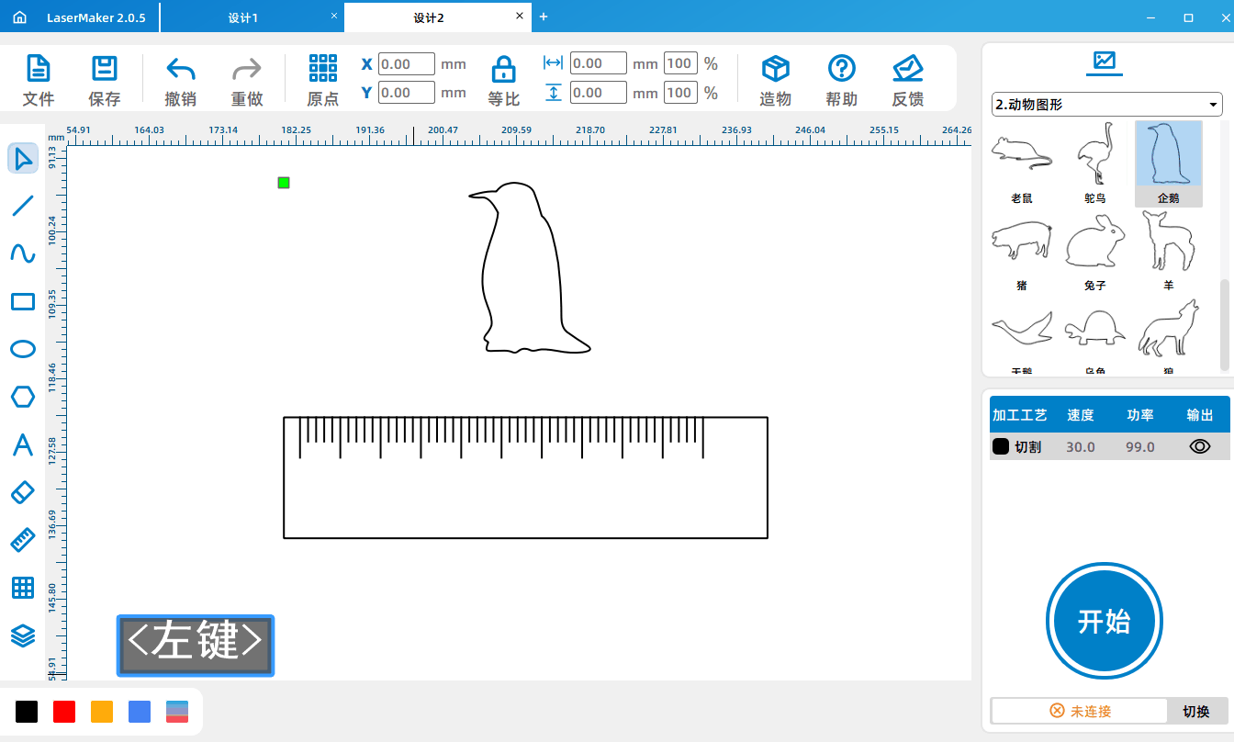Toggle output visibility eye for 切割
Image resolution: width=1234 pixels, height=742 pixels.
[1200, 446]
